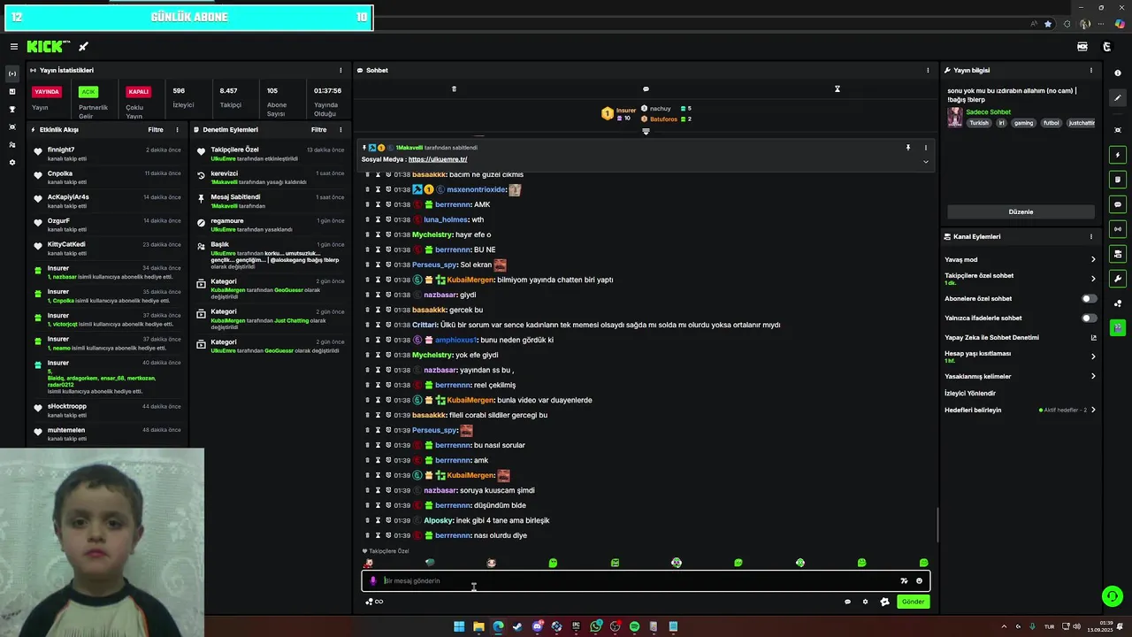Collapse the gifters leaderboard arrow
The height and width of the screenshot is (637, 1132).
tap(646, 131)
